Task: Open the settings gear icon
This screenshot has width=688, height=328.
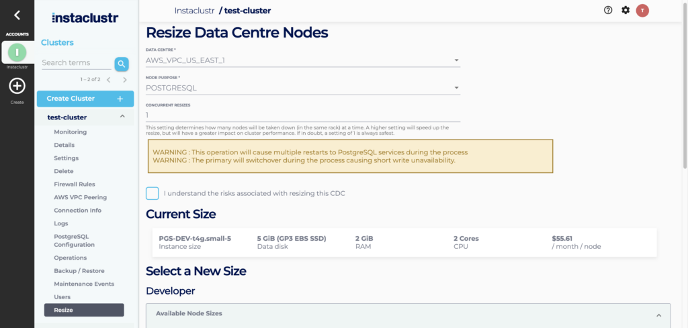Action: click(626, 10)
